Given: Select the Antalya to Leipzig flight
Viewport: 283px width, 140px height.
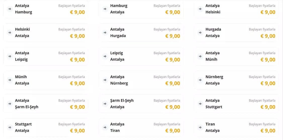Looking at the screenshot, I should click(46, 56).
